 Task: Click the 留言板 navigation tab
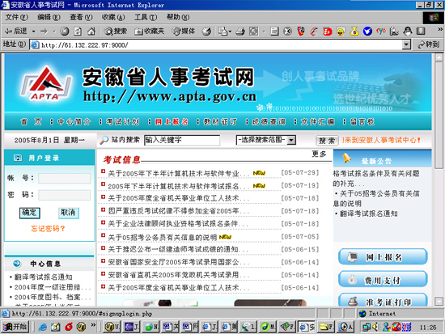click(362, 122)
